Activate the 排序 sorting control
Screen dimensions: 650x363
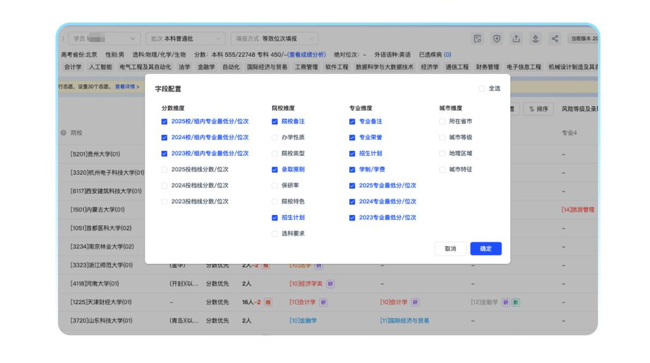(x=539, y=108)
